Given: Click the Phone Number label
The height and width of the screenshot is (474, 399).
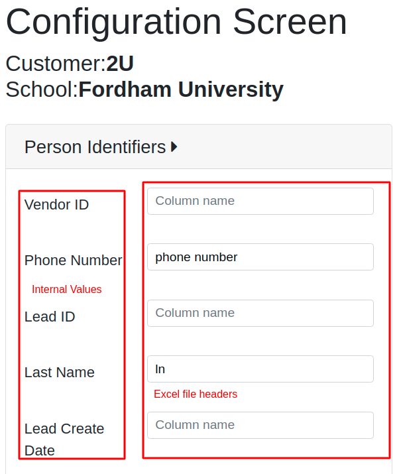Looking at the screenshot, I should click(x=73, y=261).
